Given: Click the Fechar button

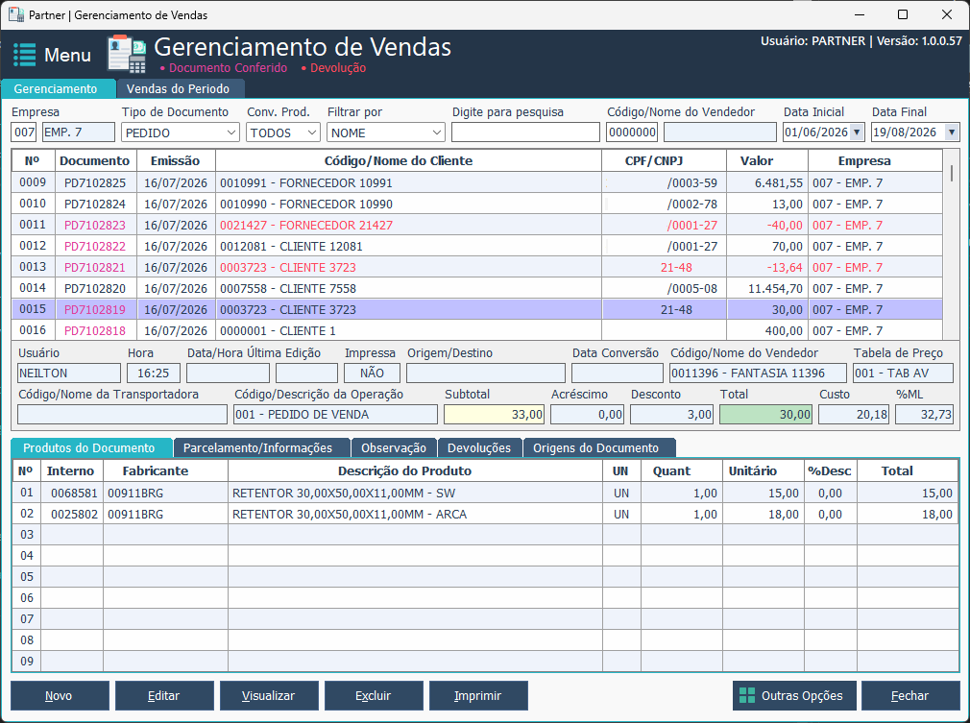Looking at the screenshot, I should tap(910, 696).
